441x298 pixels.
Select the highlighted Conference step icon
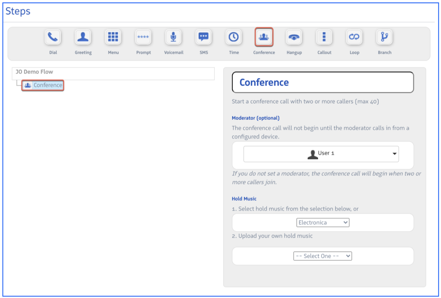tap(264, 37)
